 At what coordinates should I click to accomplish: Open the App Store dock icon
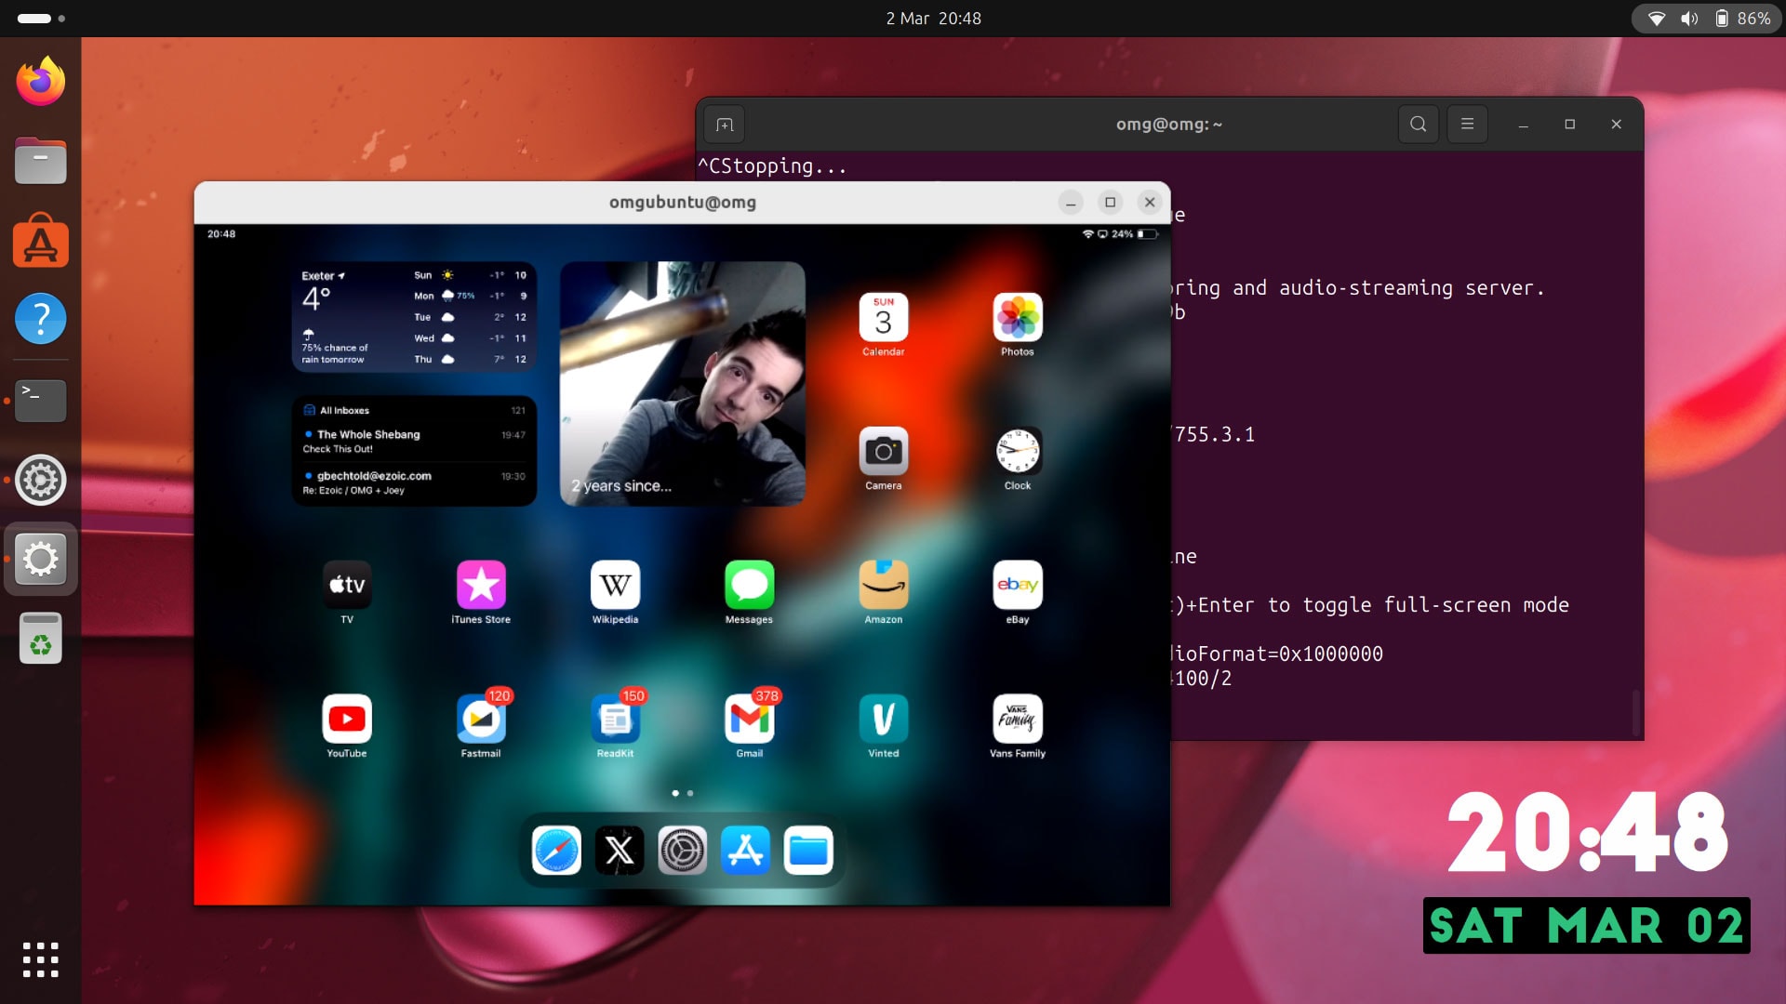click(745, 850)
